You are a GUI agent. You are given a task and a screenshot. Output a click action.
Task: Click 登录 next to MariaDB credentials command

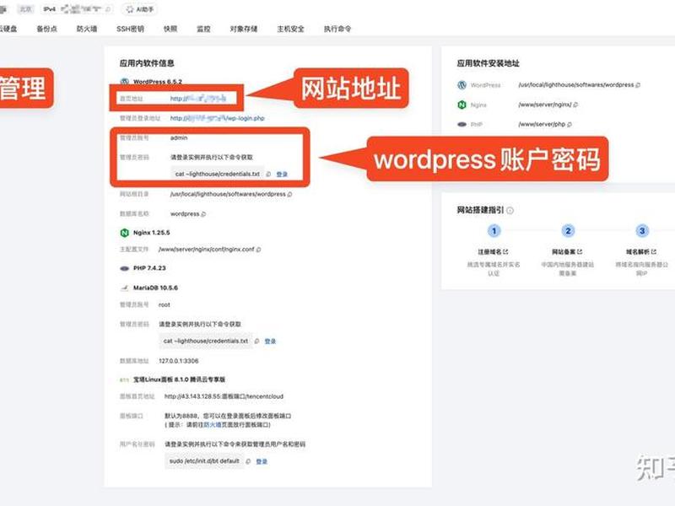(x=270, y=342)
